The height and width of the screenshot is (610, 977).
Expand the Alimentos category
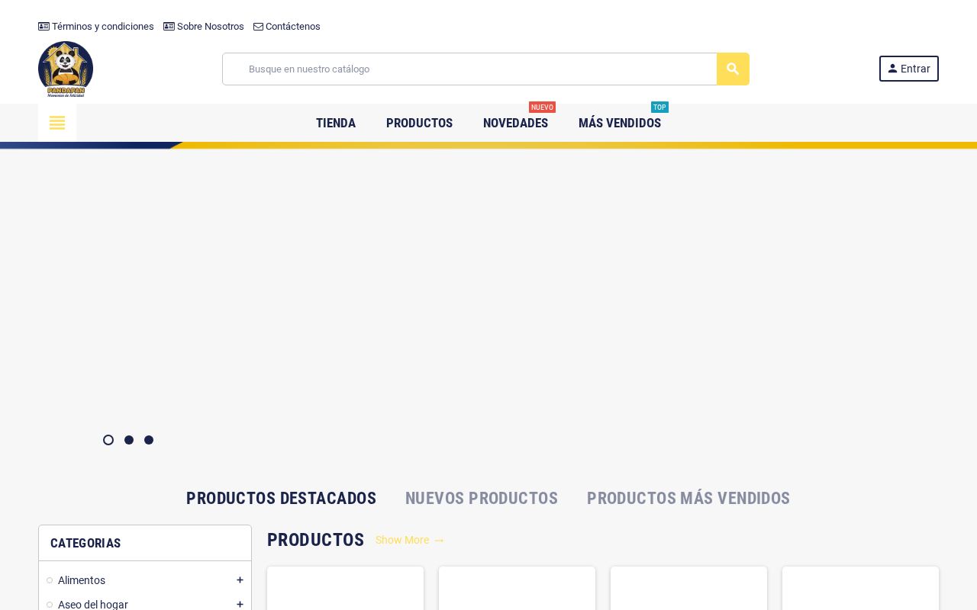[x=240, y=580]
